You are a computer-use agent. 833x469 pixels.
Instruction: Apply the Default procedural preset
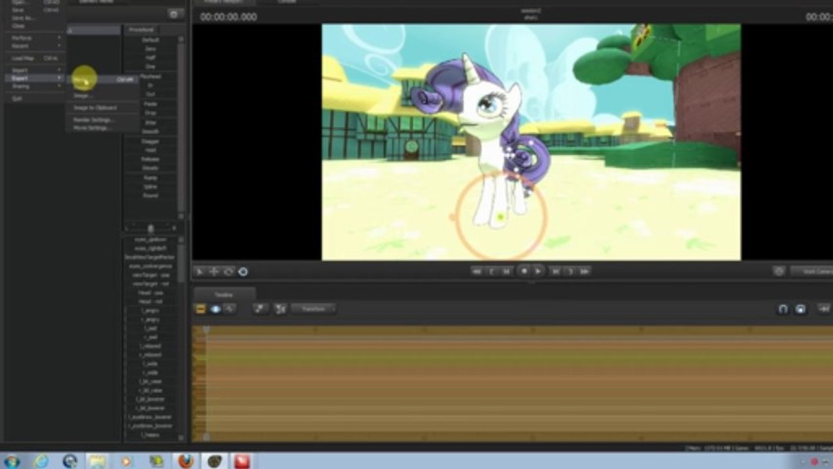tap(150, 40)
